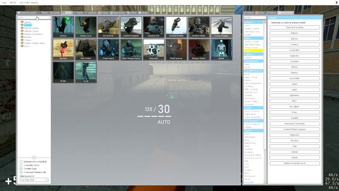Screen dimensions: 339x191
Task: Spawn a Shotgun Soldier
Action: (x=199, y=49)
